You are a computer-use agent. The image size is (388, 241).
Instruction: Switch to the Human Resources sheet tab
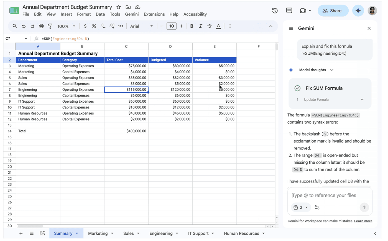click(x=241, y=233)
